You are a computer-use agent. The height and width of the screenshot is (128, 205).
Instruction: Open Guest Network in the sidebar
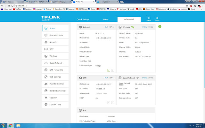[55, 63]
